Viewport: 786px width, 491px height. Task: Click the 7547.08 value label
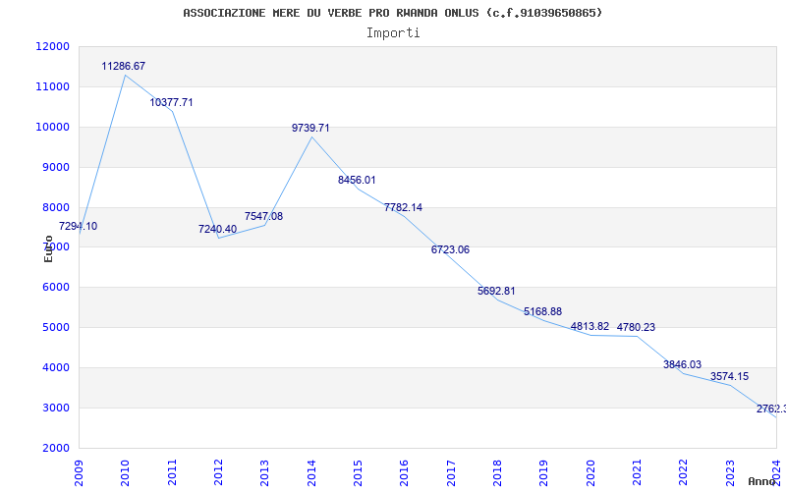tap(263, 216)
